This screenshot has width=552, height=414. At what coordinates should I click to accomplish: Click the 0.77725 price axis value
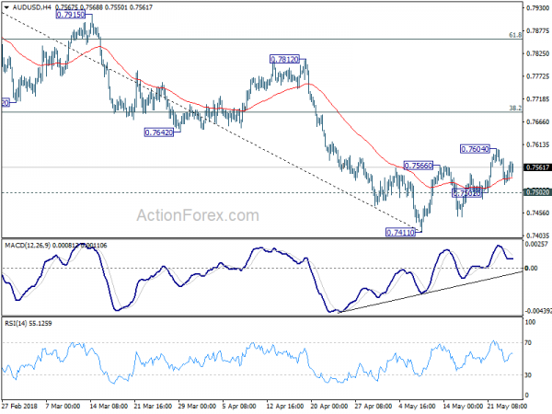click(537, 76)
